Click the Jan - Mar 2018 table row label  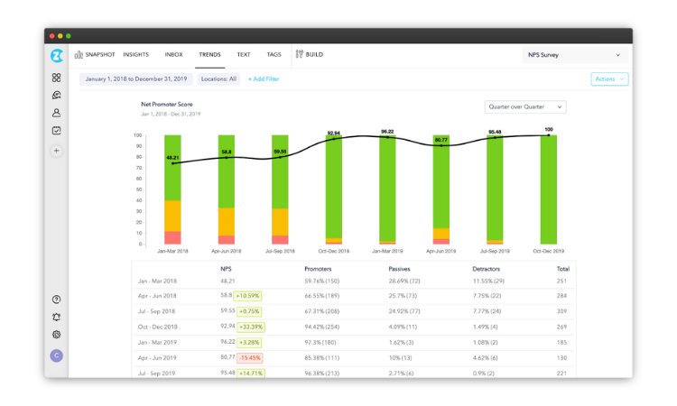tap(157, 281)
